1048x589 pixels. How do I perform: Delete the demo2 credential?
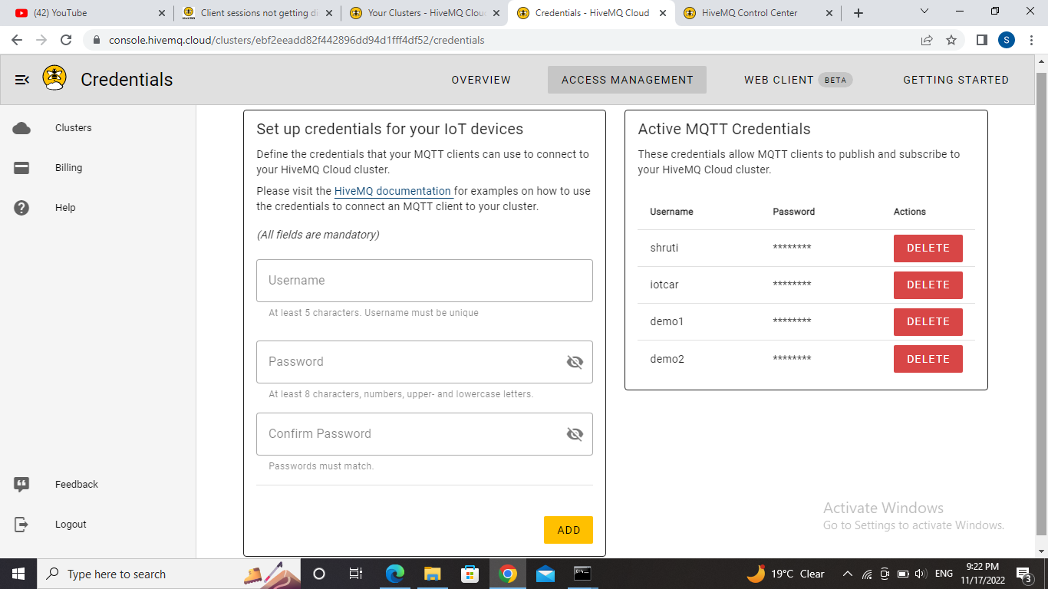click(x=928, y=359)
